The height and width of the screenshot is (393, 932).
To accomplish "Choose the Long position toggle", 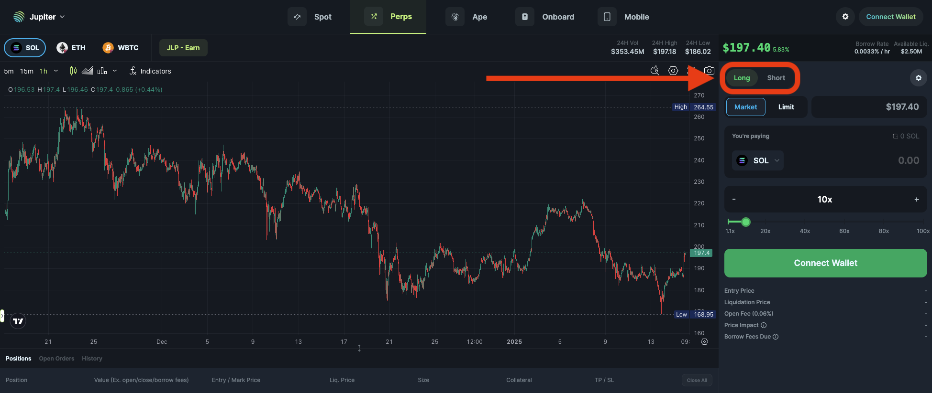I will (742, 78).
